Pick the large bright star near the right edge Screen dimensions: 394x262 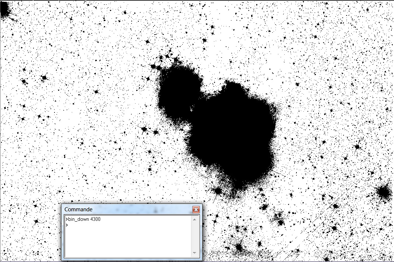click(383, 192)
